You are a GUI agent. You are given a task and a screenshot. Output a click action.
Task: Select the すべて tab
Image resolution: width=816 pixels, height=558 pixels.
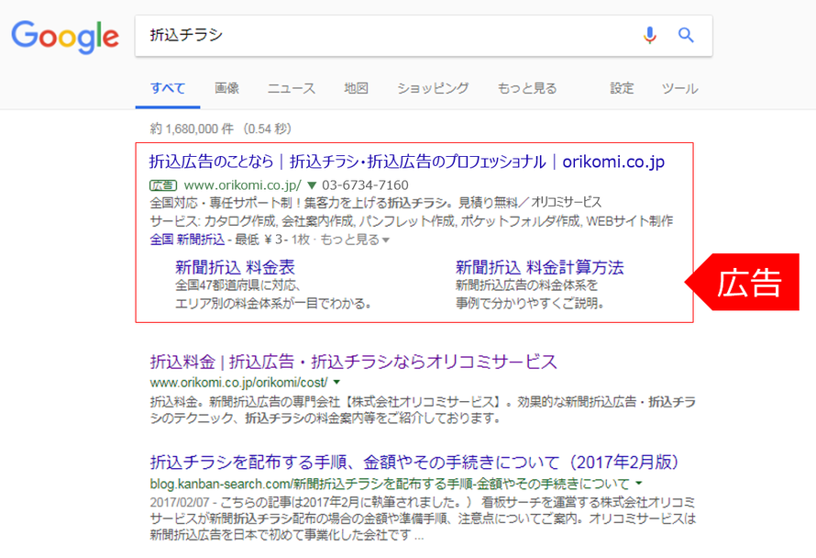(168, 88)
